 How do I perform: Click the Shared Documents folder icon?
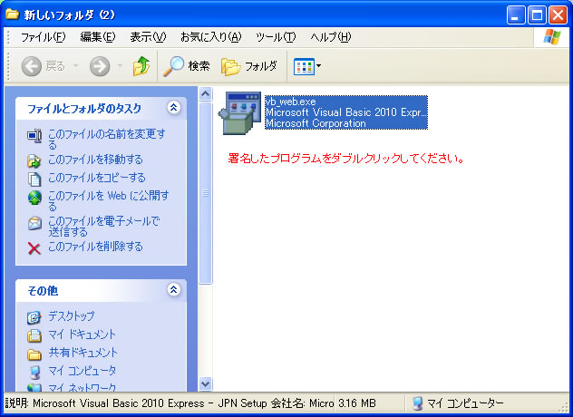click(x=34, y=354)
